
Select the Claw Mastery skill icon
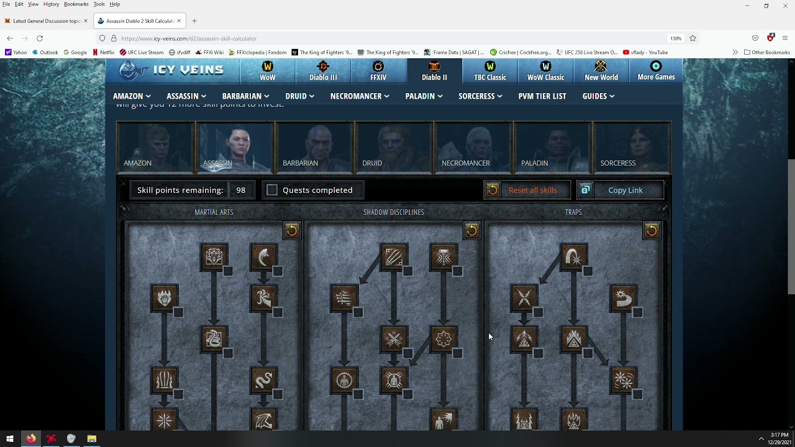pyautogui.click(x=394, y=256)
